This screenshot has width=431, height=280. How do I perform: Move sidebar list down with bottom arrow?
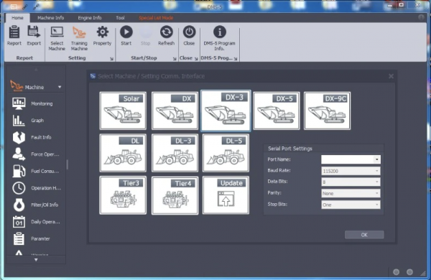click(36, 260)
